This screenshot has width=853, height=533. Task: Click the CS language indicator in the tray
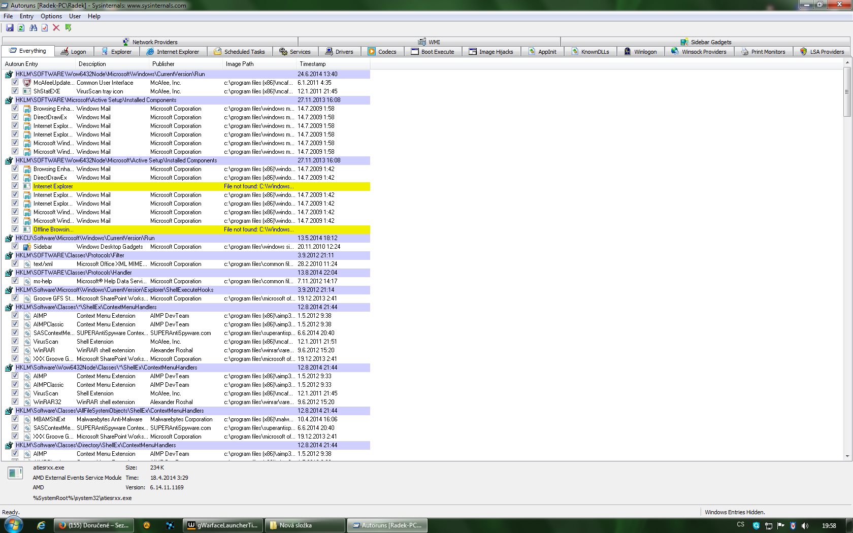[x=741, y=525]
